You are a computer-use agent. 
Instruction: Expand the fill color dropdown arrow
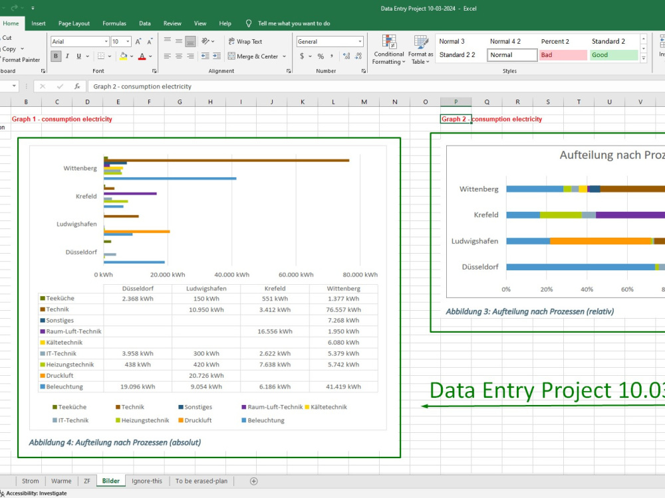coord(132,56)
